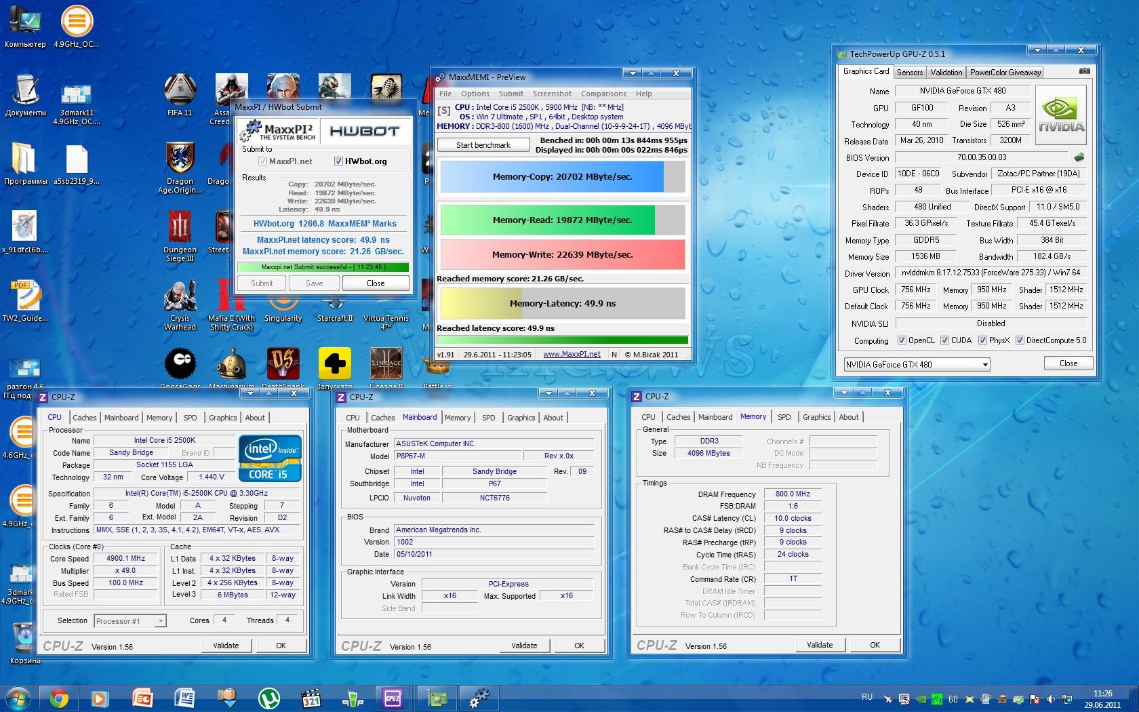Open the MaxxMEM Options menu

pos(475,94)
